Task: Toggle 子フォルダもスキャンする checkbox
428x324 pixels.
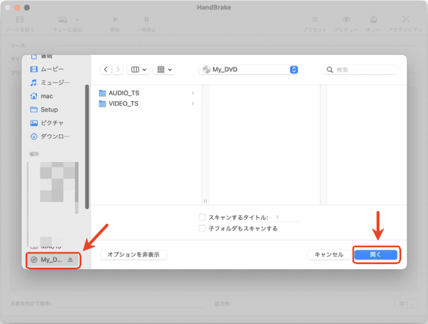Action: point(203,228)
